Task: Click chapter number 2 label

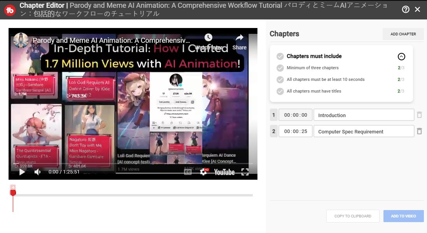Action: tap(274, 131)
